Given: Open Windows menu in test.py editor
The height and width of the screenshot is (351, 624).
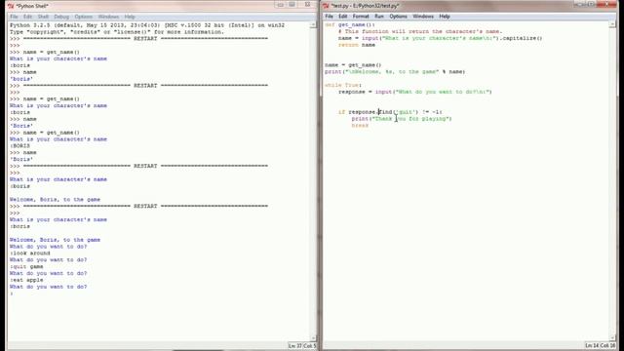Looking at the screenshot, I should [x=422, y=17].
